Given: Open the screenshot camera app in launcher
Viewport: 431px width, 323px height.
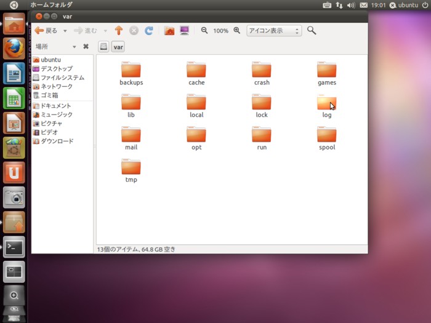Looking at the screenshot, I should [14, 197].
